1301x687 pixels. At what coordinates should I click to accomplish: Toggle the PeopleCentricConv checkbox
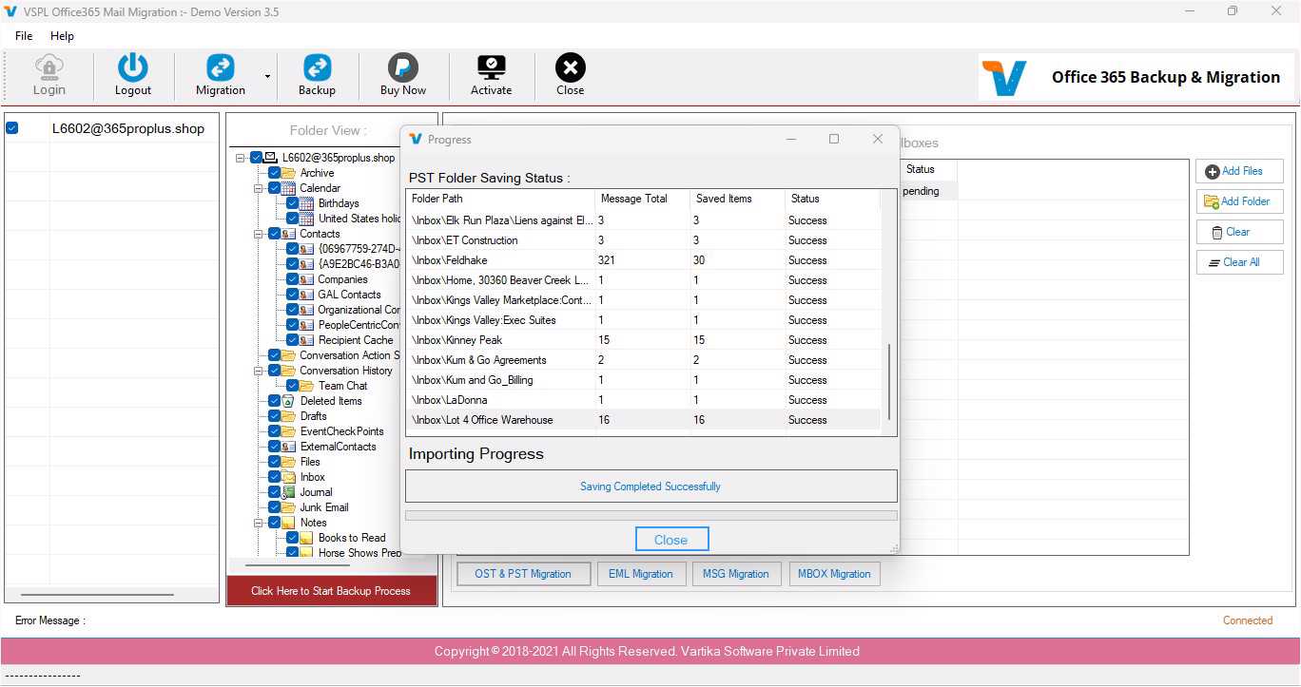pos(293,325)
